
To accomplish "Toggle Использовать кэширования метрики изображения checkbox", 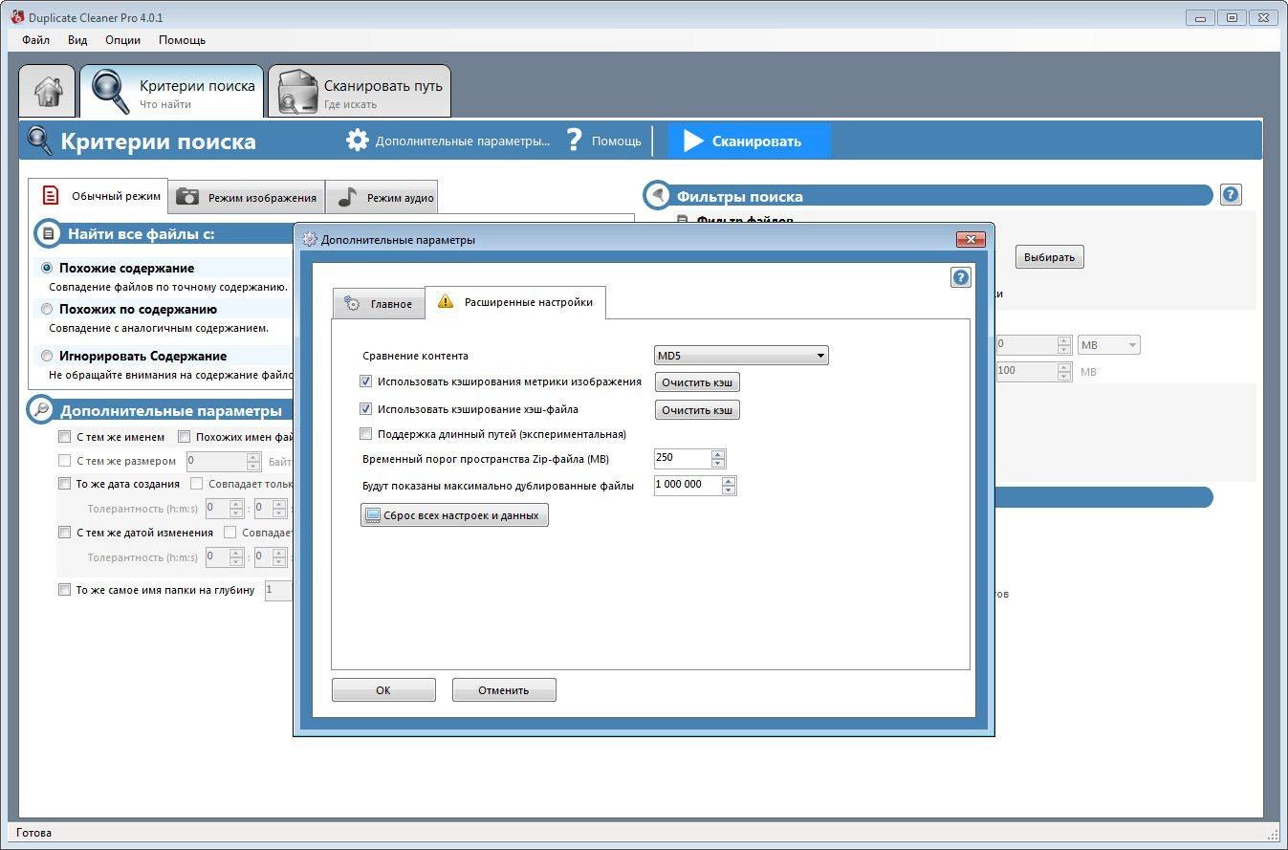I will [x=365, y=381].
